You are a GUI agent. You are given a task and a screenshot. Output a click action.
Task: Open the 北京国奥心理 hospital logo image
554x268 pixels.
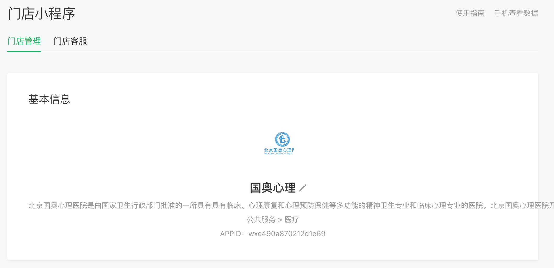tap(279, 143)
